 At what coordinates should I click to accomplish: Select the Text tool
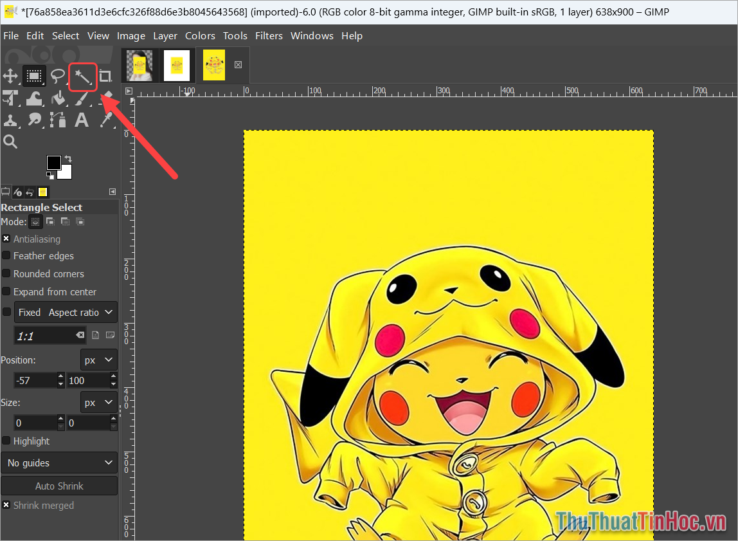(x=82, y=120)
